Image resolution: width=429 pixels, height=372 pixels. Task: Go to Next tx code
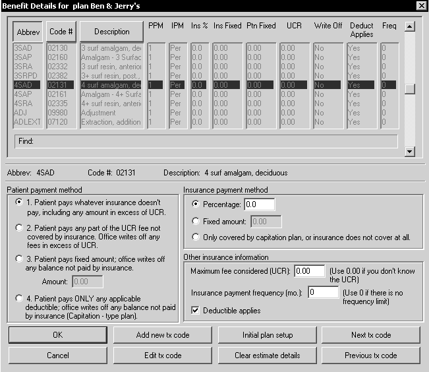tap(371, 335)
